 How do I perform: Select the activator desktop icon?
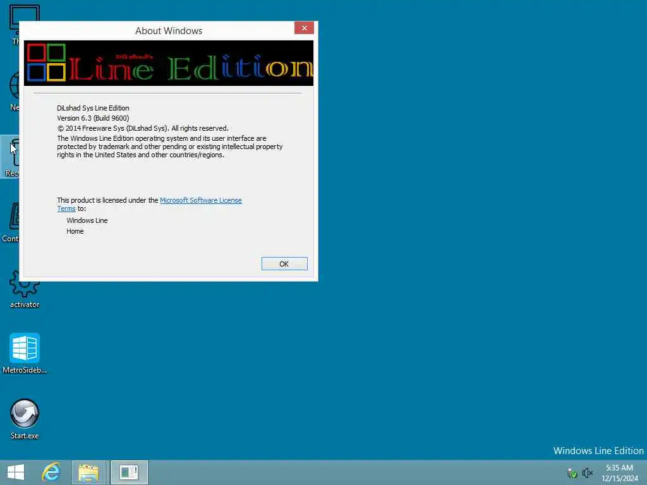tap(25, 289)
